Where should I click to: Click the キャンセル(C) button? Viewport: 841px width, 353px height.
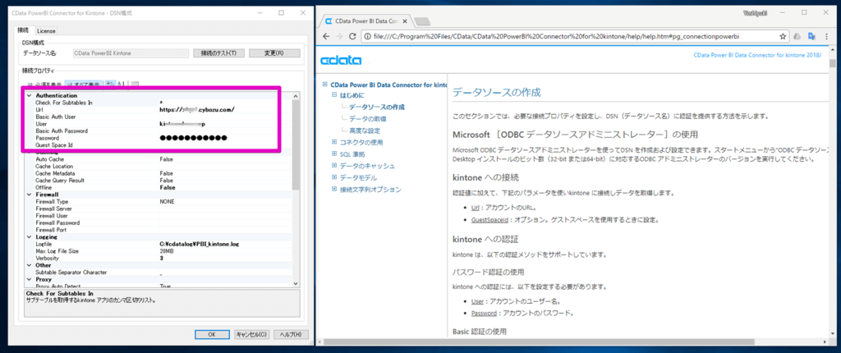coord(251,334)
